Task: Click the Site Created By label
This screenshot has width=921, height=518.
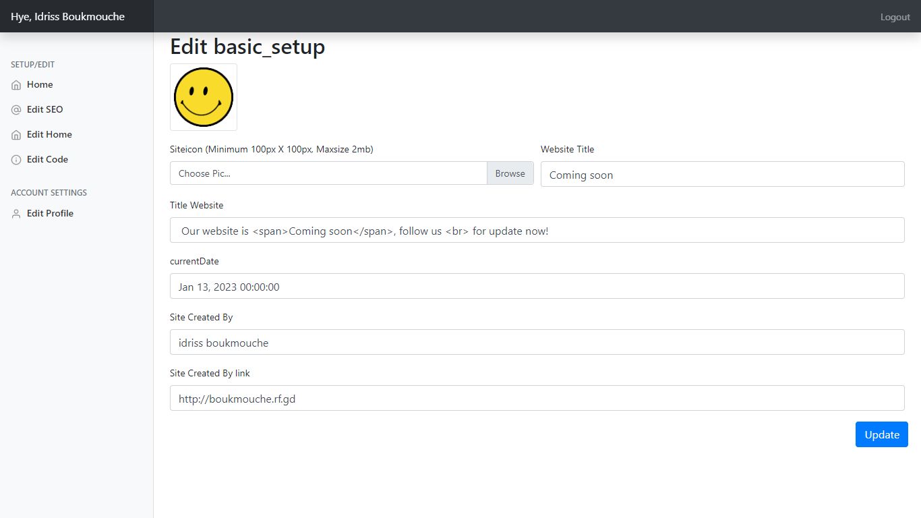Action: click(202, 317)
